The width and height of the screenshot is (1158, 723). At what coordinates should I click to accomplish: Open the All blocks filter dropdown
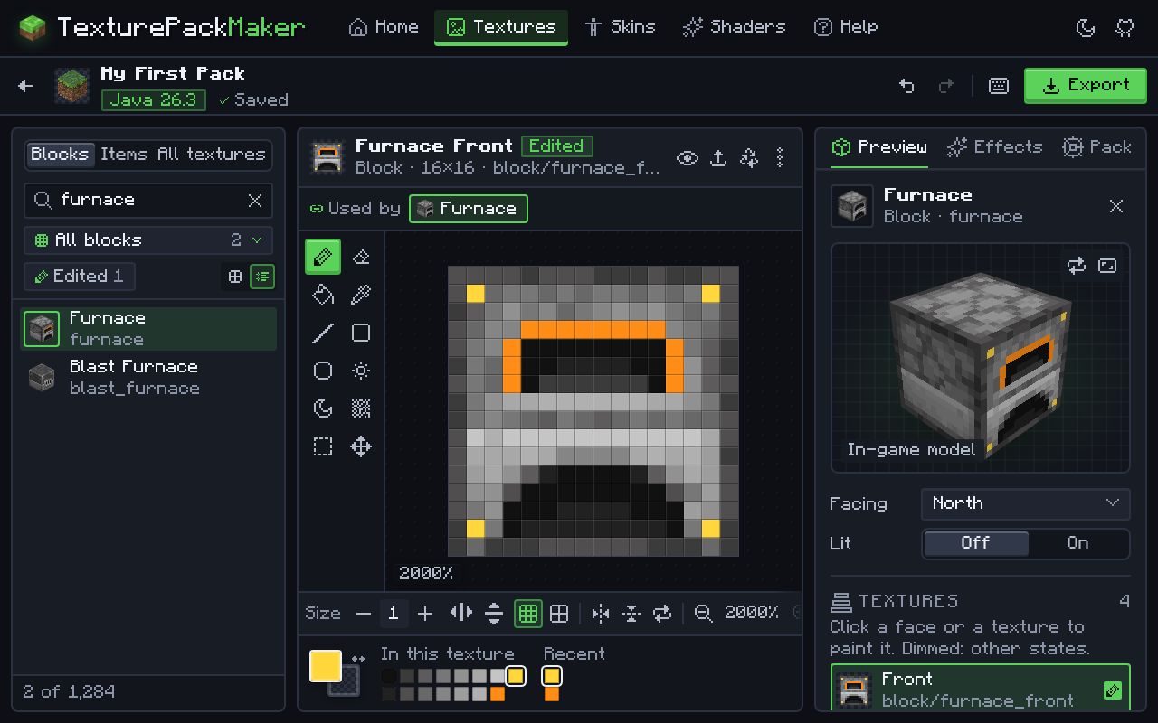tap(148, 240)
